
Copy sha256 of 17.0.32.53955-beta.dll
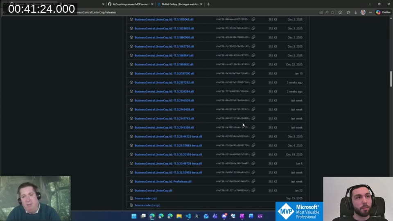click(x=253, y=173)
